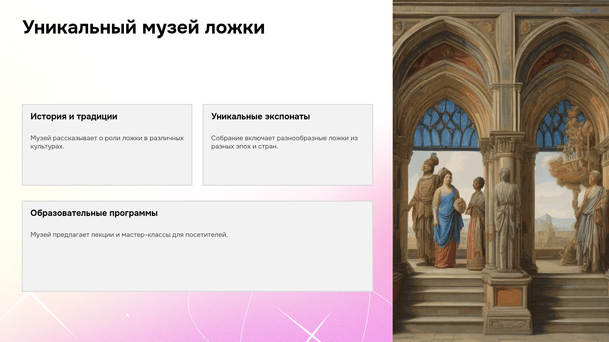Click the description under 'Уникальные экспонаты'

[x=285, y=142]
